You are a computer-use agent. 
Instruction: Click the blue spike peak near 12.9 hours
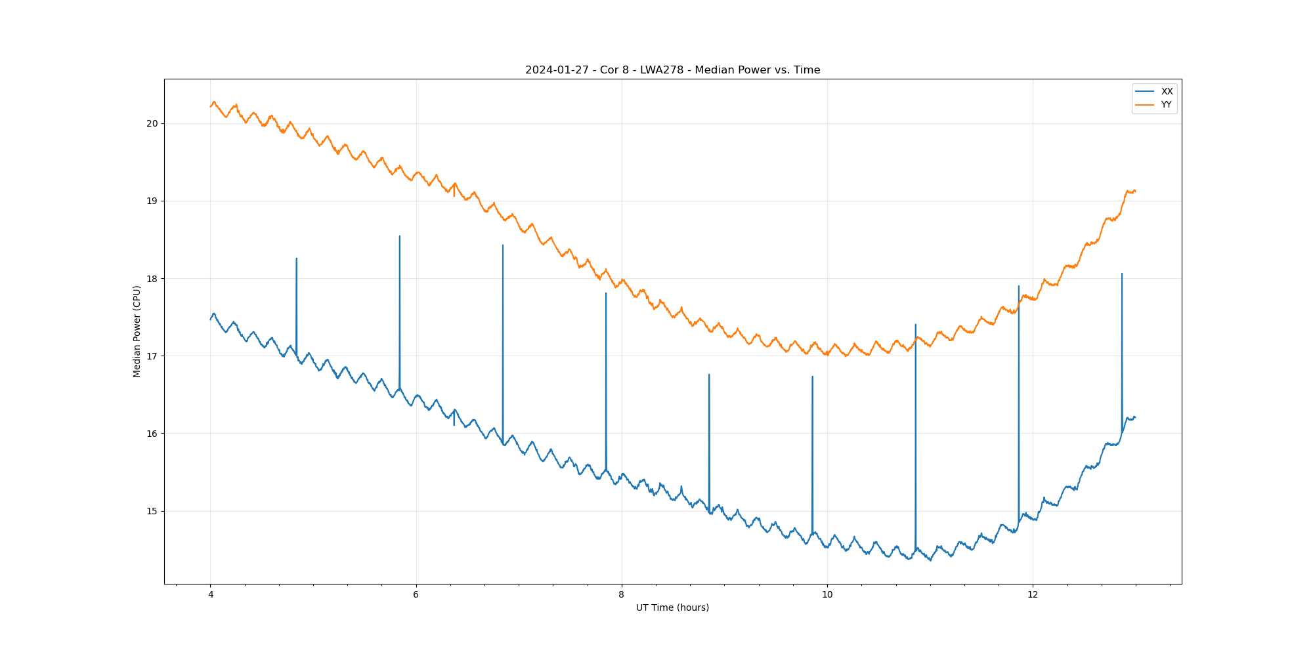(x=1122, y=274)
